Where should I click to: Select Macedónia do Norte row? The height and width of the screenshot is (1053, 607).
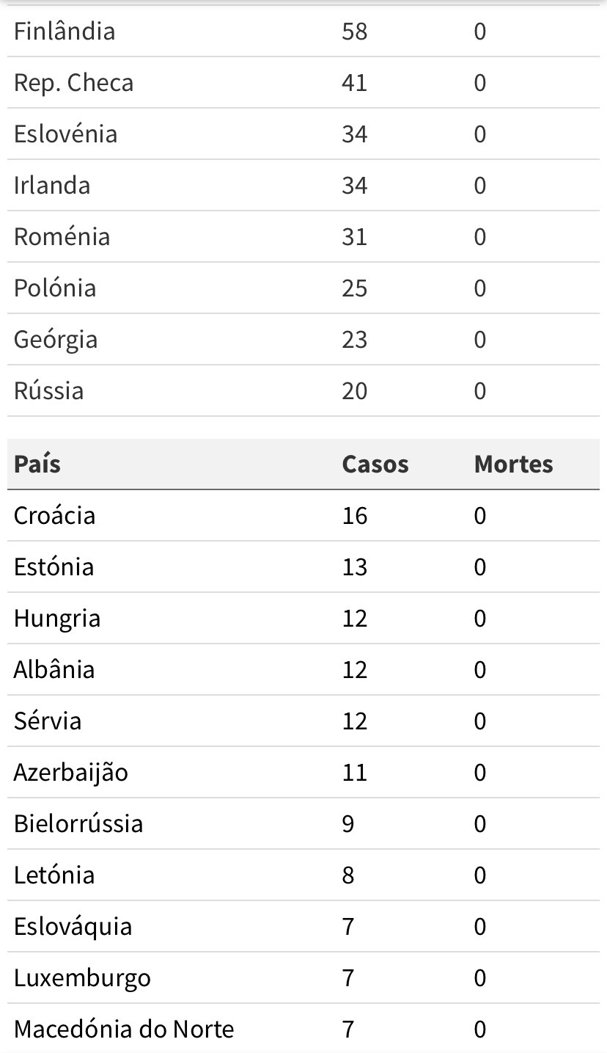click(x=303, y=1030)
